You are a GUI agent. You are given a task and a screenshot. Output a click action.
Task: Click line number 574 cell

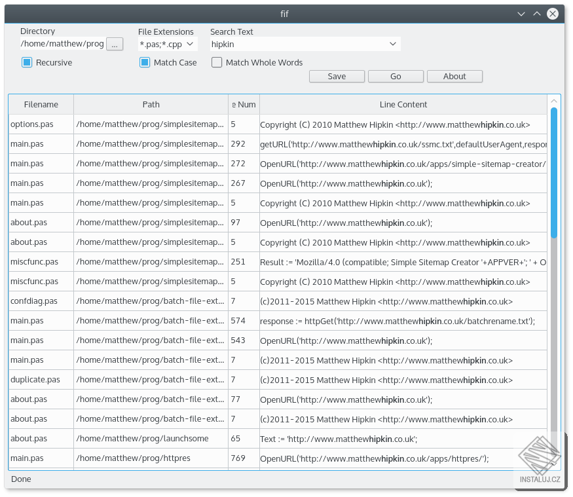(x=244, y=321)
